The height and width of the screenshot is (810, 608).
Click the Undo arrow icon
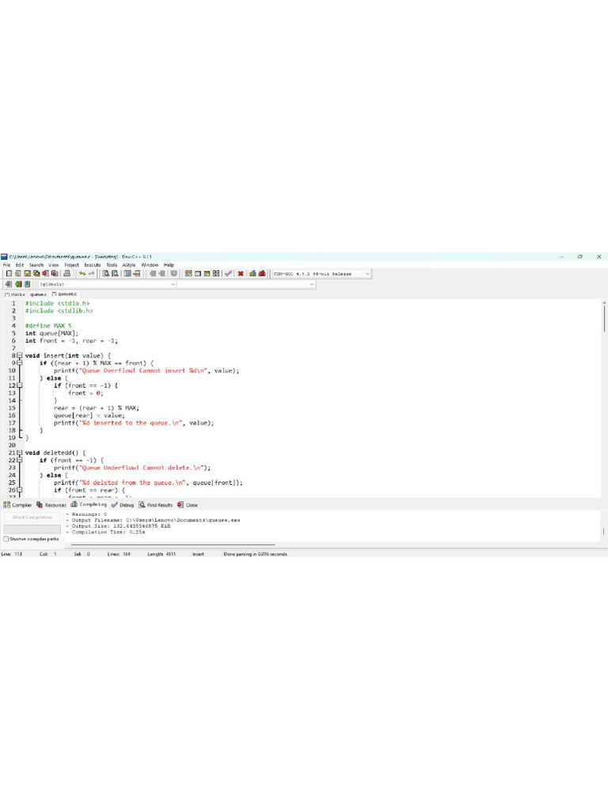tap(82, 274)
